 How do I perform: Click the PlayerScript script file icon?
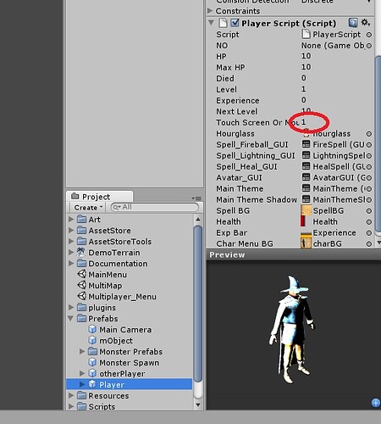(306, 35)
